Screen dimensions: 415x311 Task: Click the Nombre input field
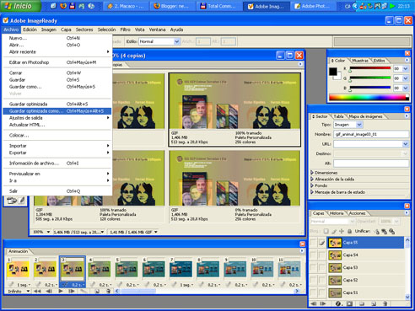[371, 134]
